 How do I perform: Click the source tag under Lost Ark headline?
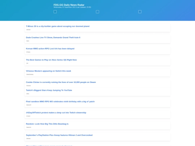click(28, 52)
